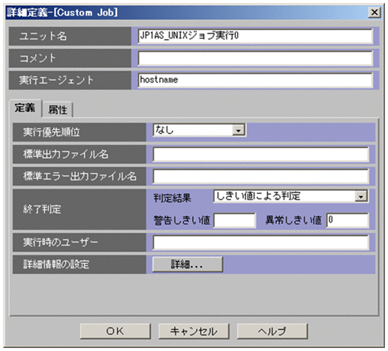Click the 異常しきい値 input box

(347, 220)
